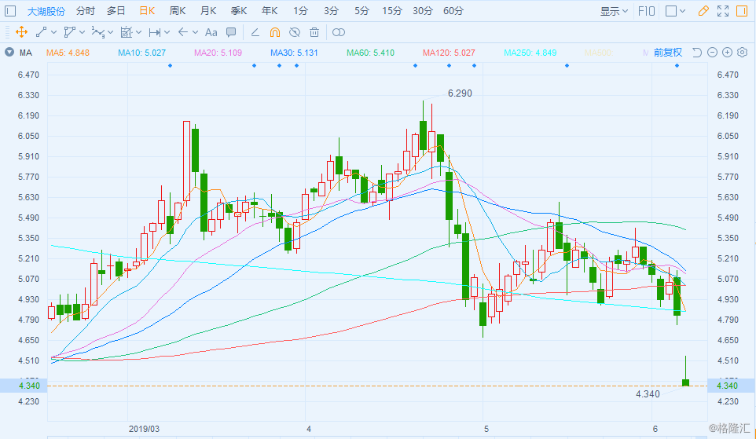This screenshot has width=756, height=439.
Task: Switch to 分时 intraday tab
Action: (x=86, y=11)
